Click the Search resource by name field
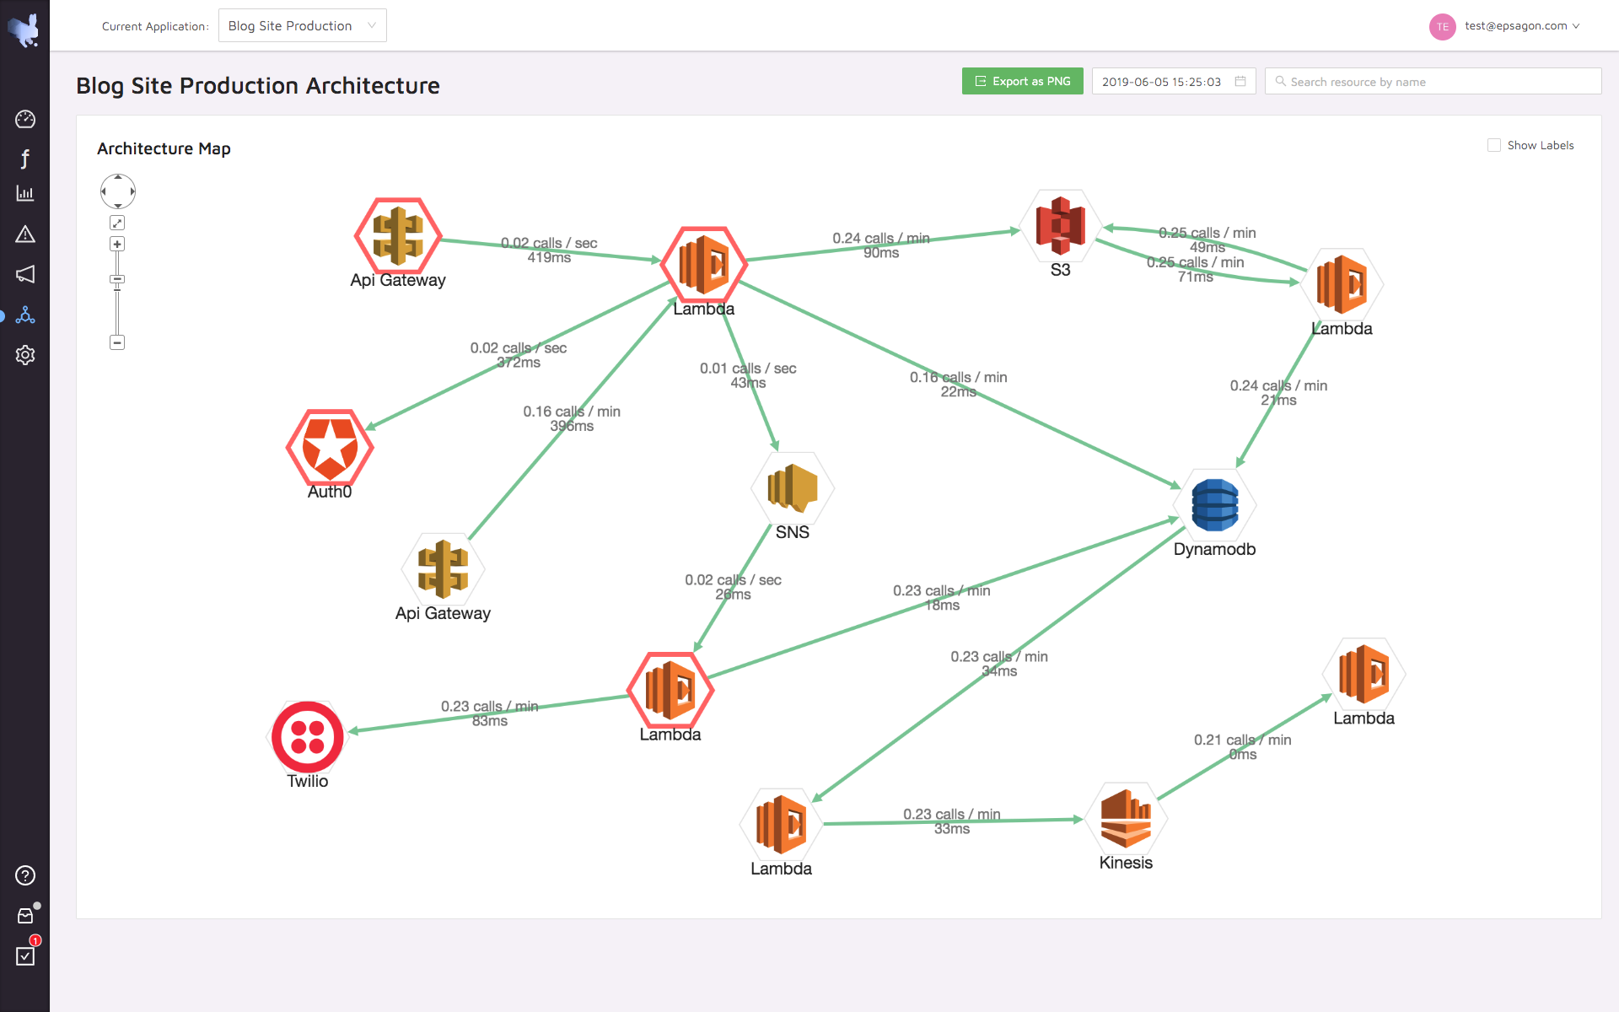Image resolution: width=1619 pixels, height=1012 pixels. point(1433,82)
